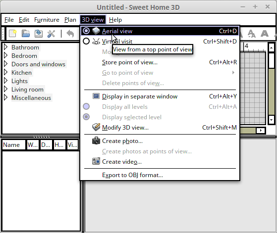
Task: Select the Display all levels radio button
Action: click(86, 106)
